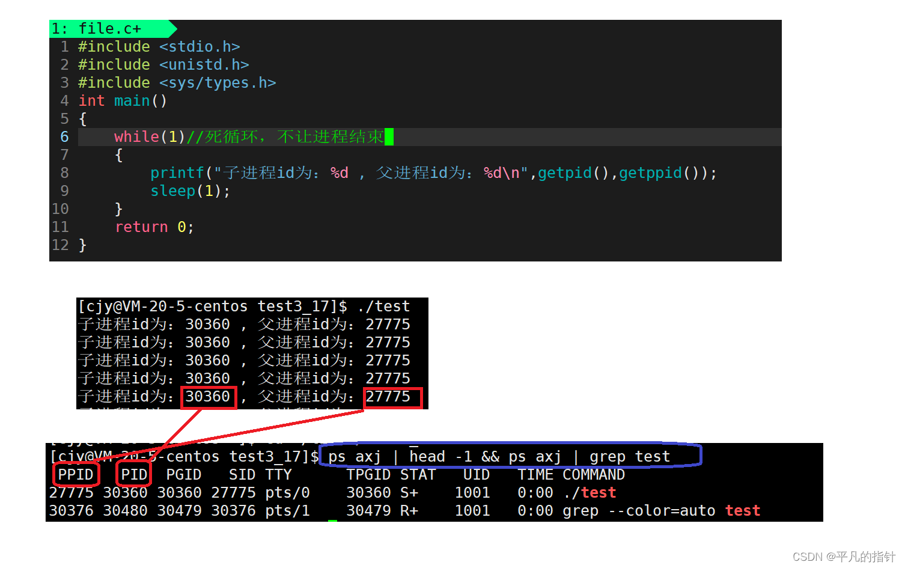
Task: Click the TTY column header
Action: [278, 474]
